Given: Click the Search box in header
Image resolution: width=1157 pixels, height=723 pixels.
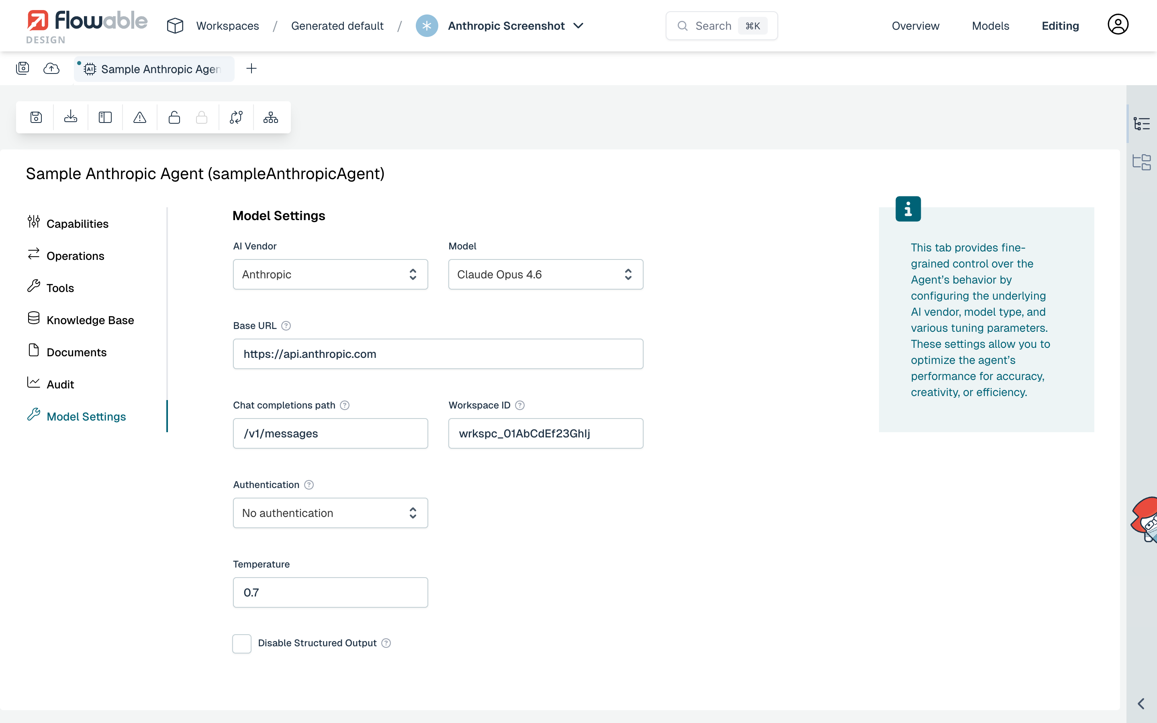Looking at the screenshot, I should coord(722,26).
